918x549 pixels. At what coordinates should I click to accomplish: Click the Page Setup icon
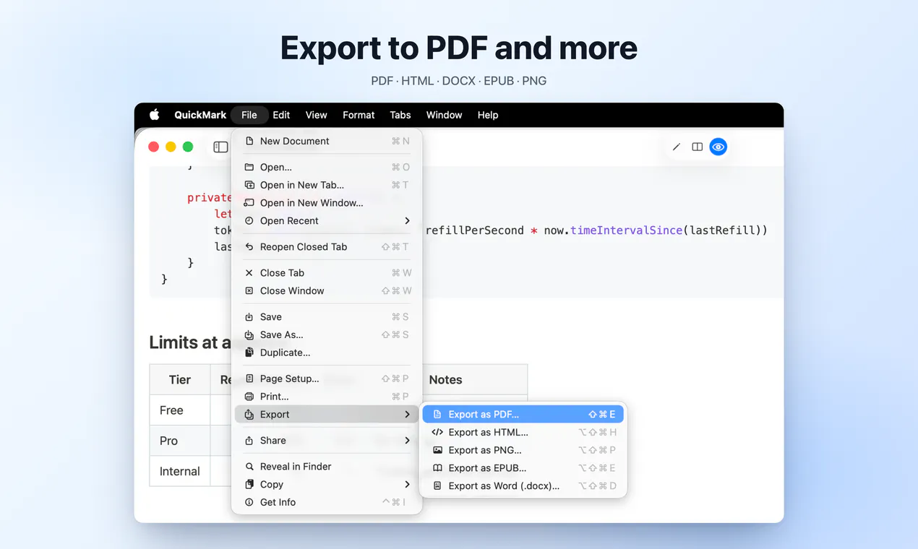(249, 379)
